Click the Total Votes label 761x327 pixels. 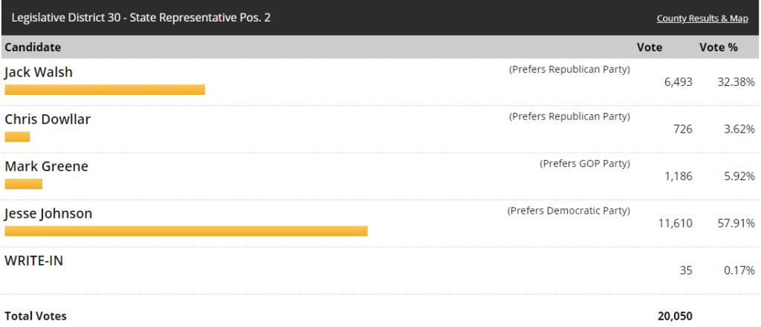tap(36, 316)
